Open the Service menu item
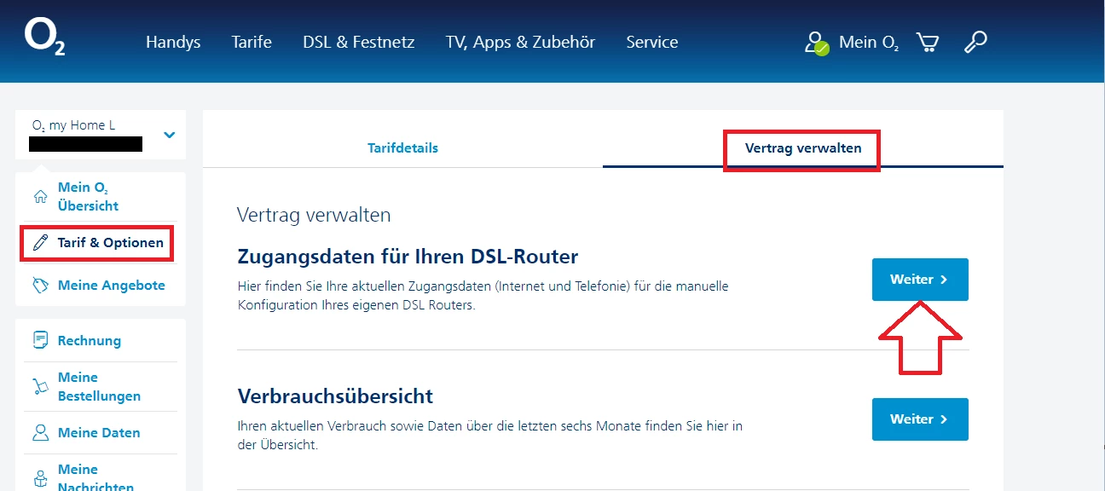The width and height of the screenshot is (1105, 491). [x=652, y=42]
